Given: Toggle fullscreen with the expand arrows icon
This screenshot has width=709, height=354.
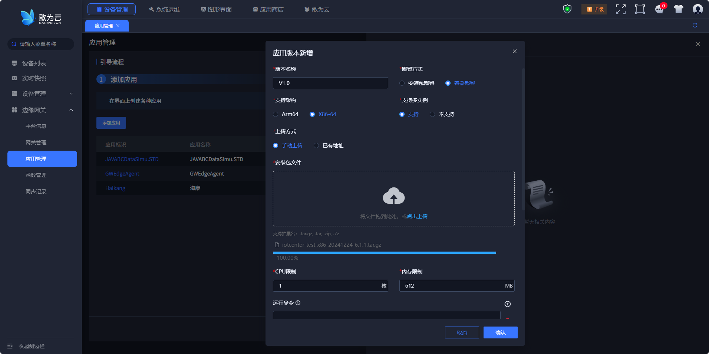Looking at the screenshot, I should [620, 9].
